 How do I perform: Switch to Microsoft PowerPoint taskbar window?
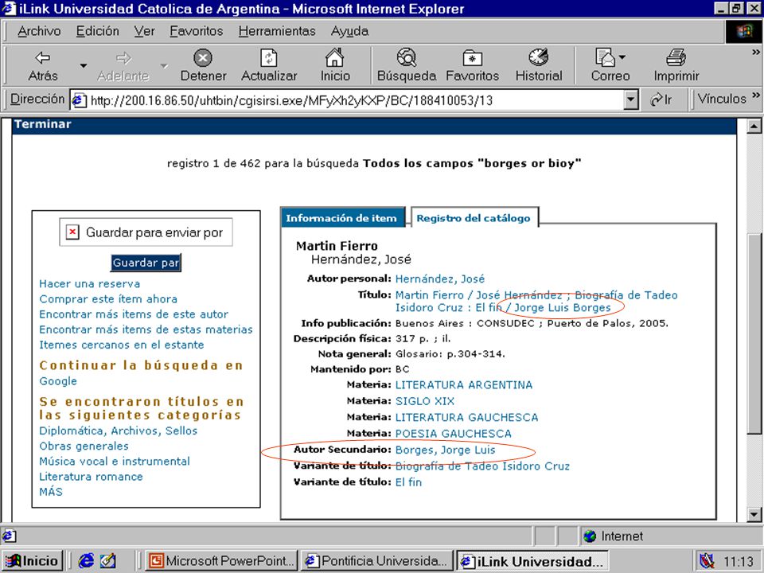(222, 561)
